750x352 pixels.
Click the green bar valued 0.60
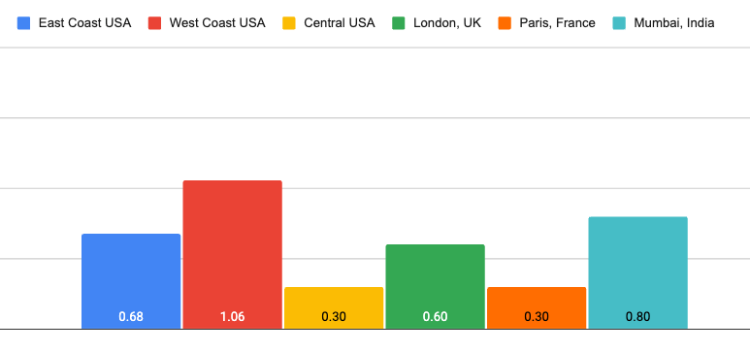click(436, 286)
